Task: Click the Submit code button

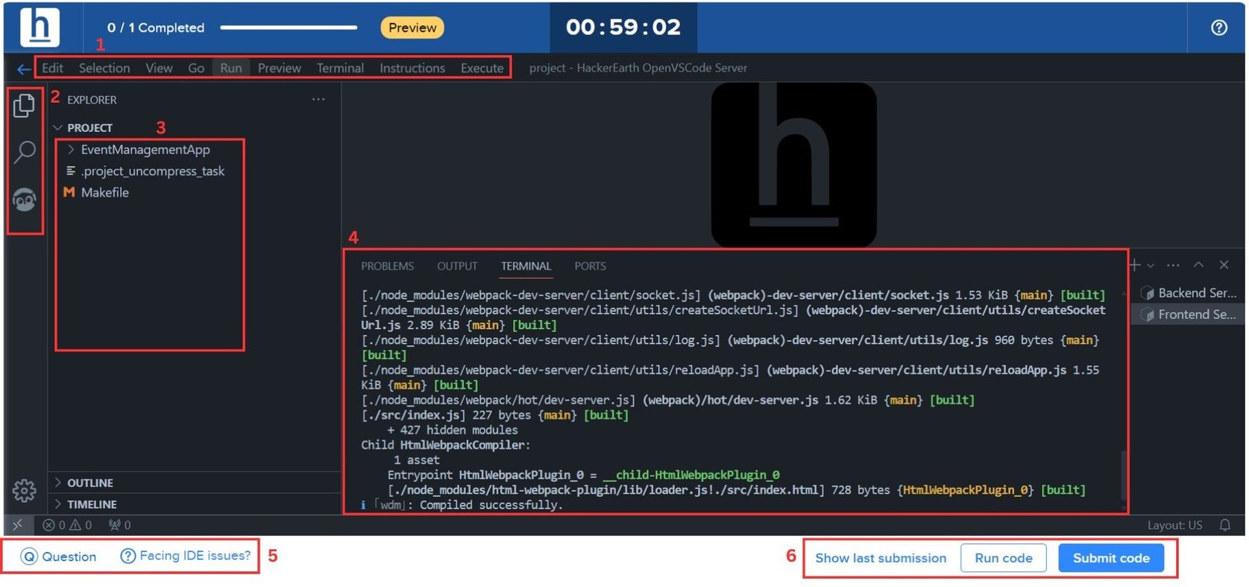Action: (x=1111, y=558)
